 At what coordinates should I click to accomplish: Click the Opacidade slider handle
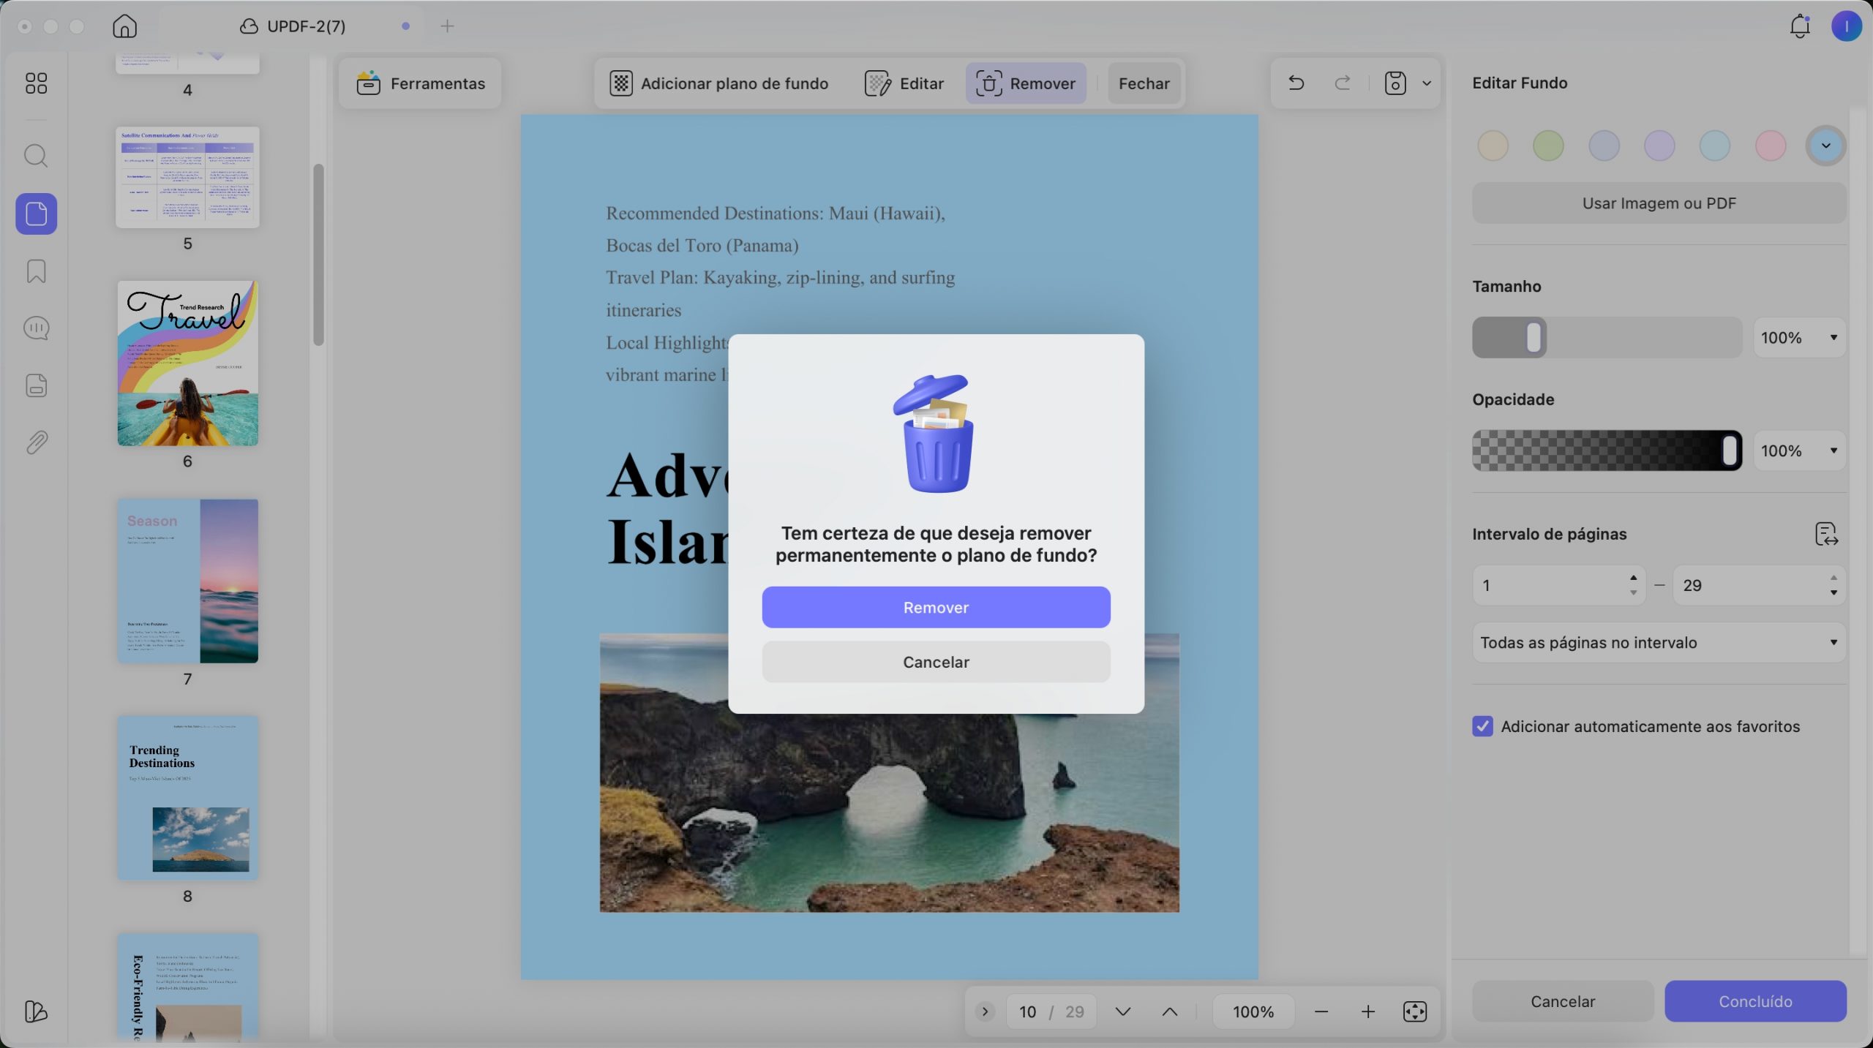(x=1730, y=451)
